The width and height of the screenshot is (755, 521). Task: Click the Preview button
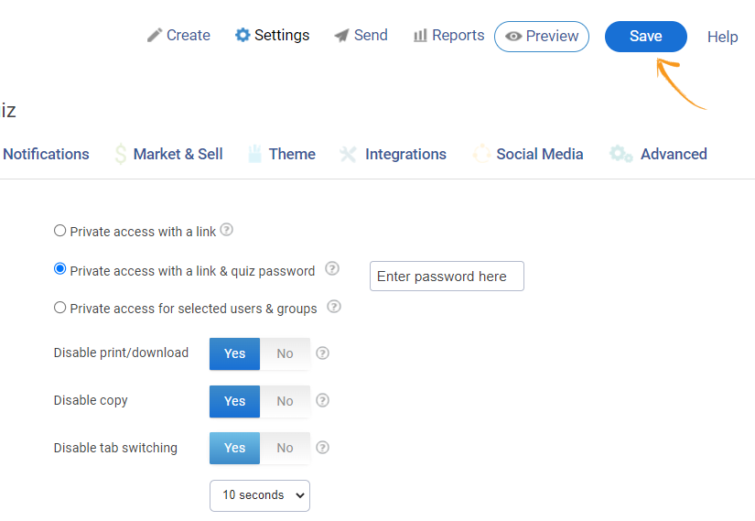point(542,37)
